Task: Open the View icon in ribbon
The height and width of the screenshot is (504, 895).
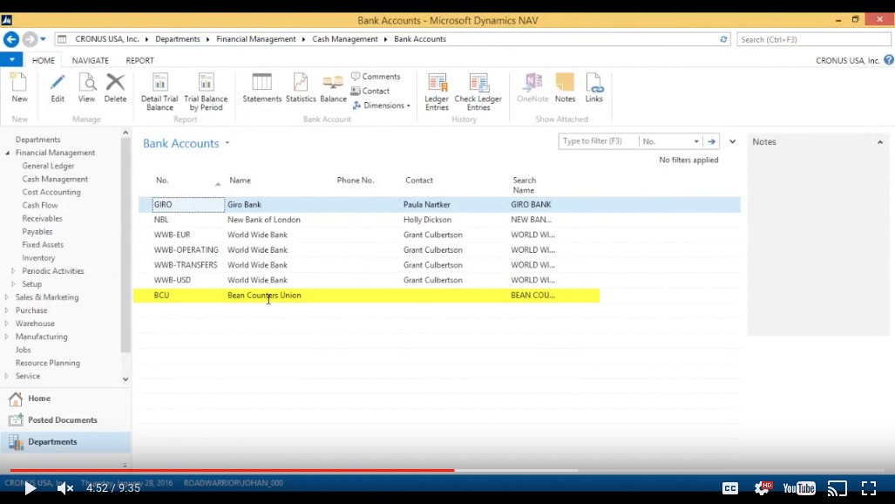Action: tap(87, 87)
